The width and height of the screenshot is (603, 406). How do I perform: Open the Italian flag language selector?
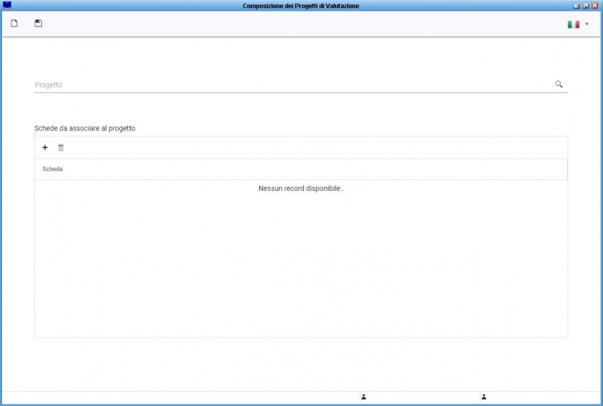click(x=573, y=24)
